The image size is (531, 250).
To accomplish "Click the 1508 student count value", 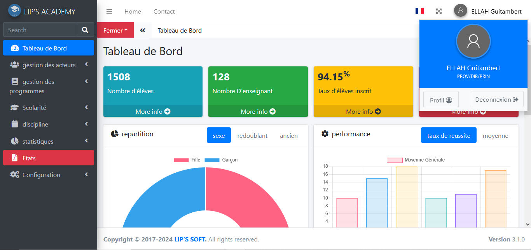I will tap(119, 77).
